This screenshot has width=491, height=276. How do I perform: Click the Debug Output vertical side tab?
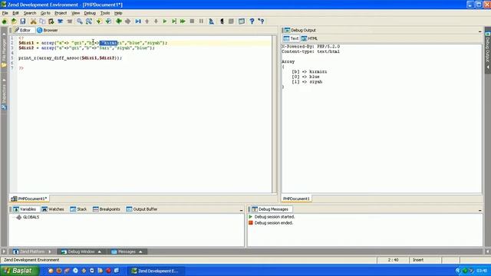click(488, 50)
